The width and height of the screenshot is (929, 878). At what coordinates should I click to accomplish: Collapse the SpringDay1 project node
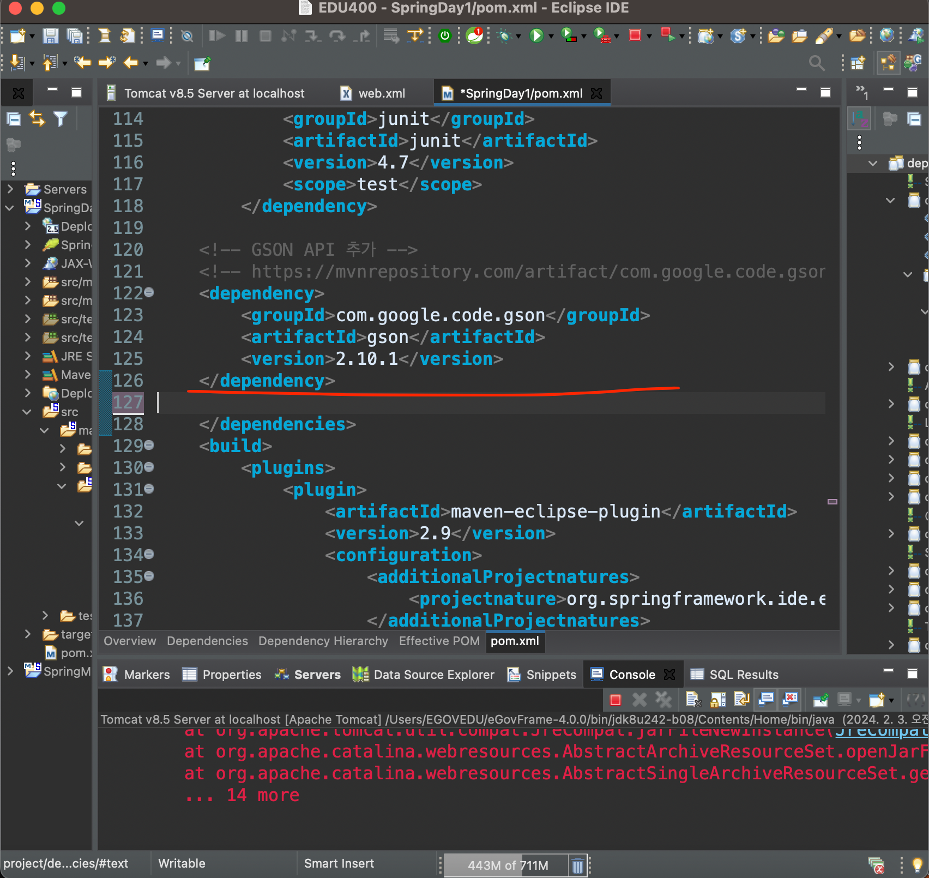tap(9, 208)
